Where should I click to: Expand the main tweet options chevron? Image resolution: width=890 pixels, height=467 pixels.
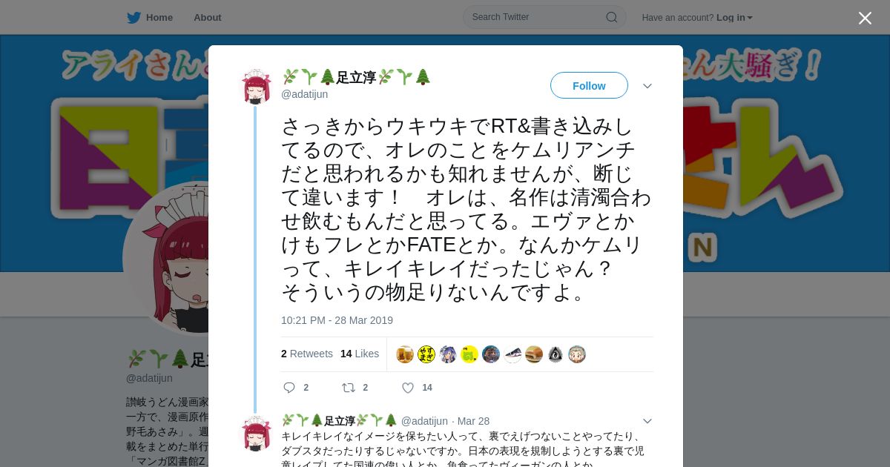(x=647, y=86)
